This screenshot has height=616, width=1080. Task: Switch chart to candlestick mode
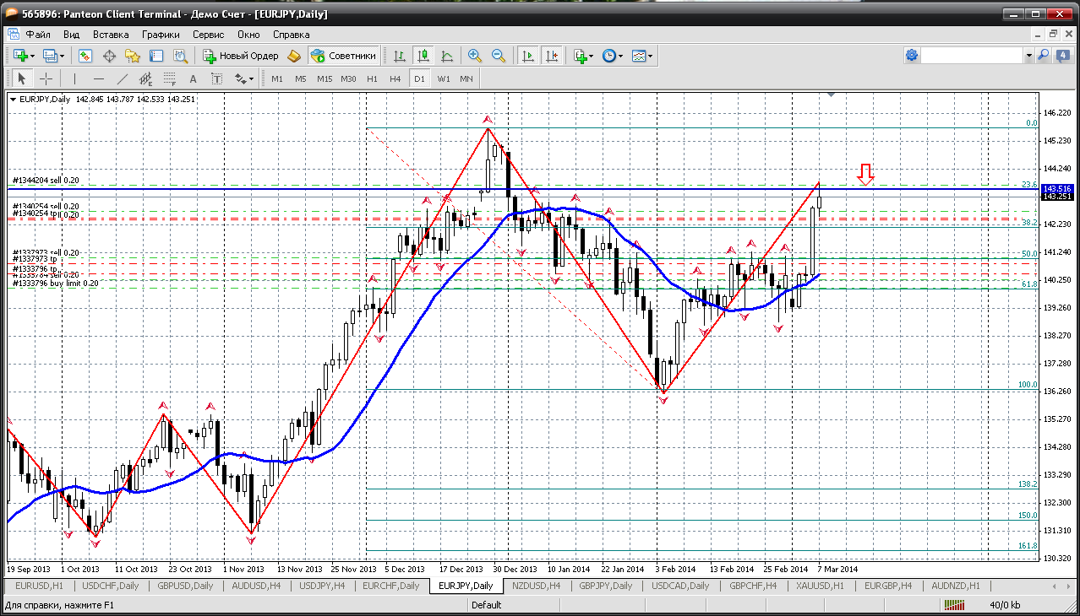[x=423, y=56]
